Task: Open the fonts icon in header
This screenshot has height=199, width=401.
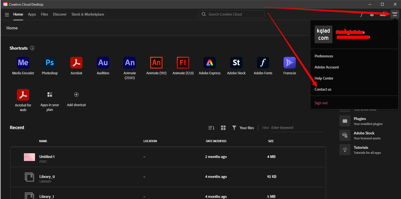Action: [x=361, y=14]
